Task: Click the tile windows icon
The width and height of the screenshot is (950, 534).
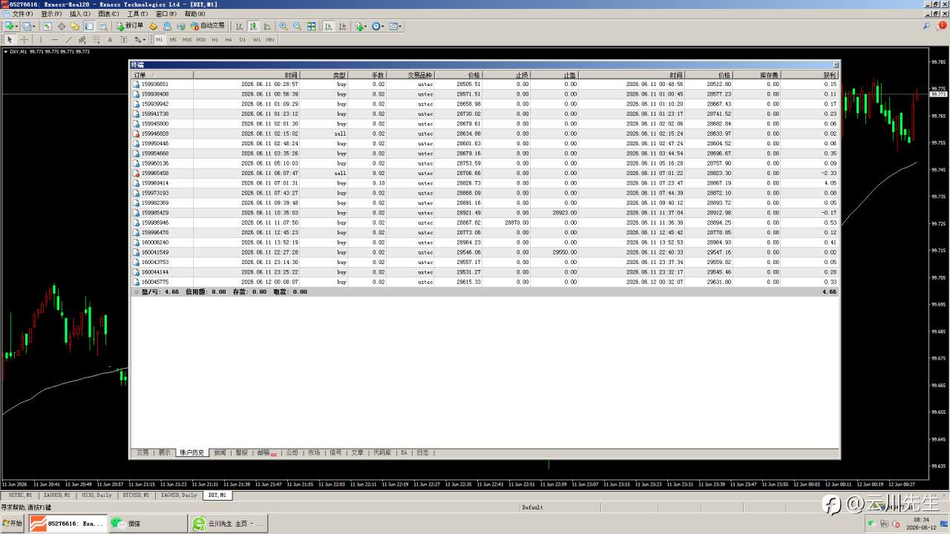Action: [x=311, y=26]
